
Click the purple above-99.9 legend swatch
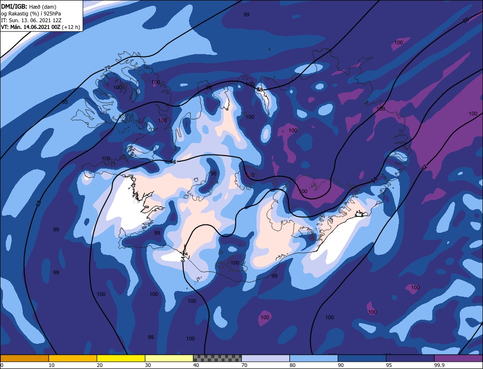coord(458,358)
